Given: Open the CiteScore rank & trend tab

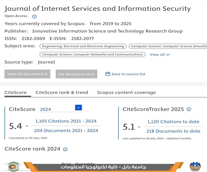Looking at the screenshot, I should 62,93.
